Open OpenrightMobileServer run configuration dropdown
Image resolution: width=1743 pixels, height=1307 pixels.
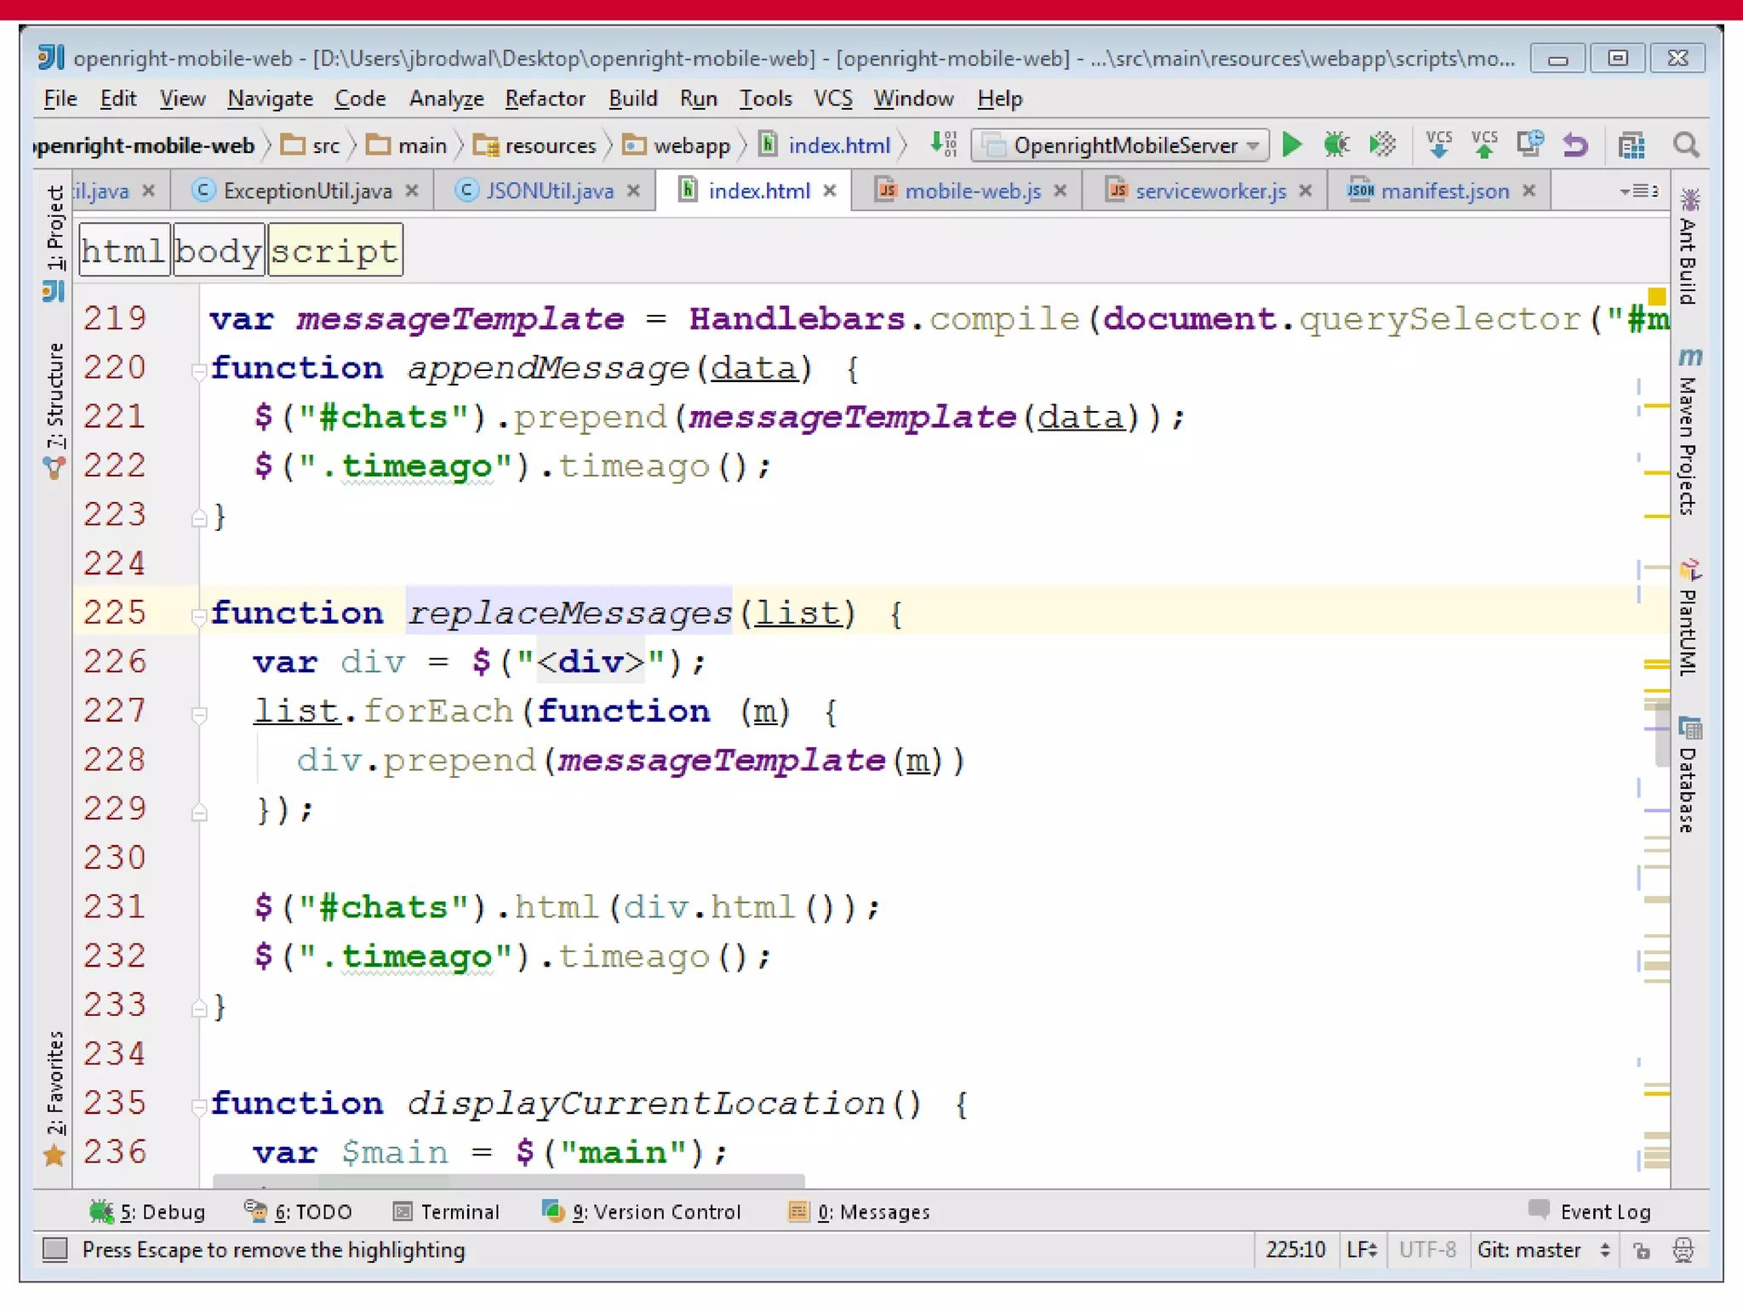1120,146
